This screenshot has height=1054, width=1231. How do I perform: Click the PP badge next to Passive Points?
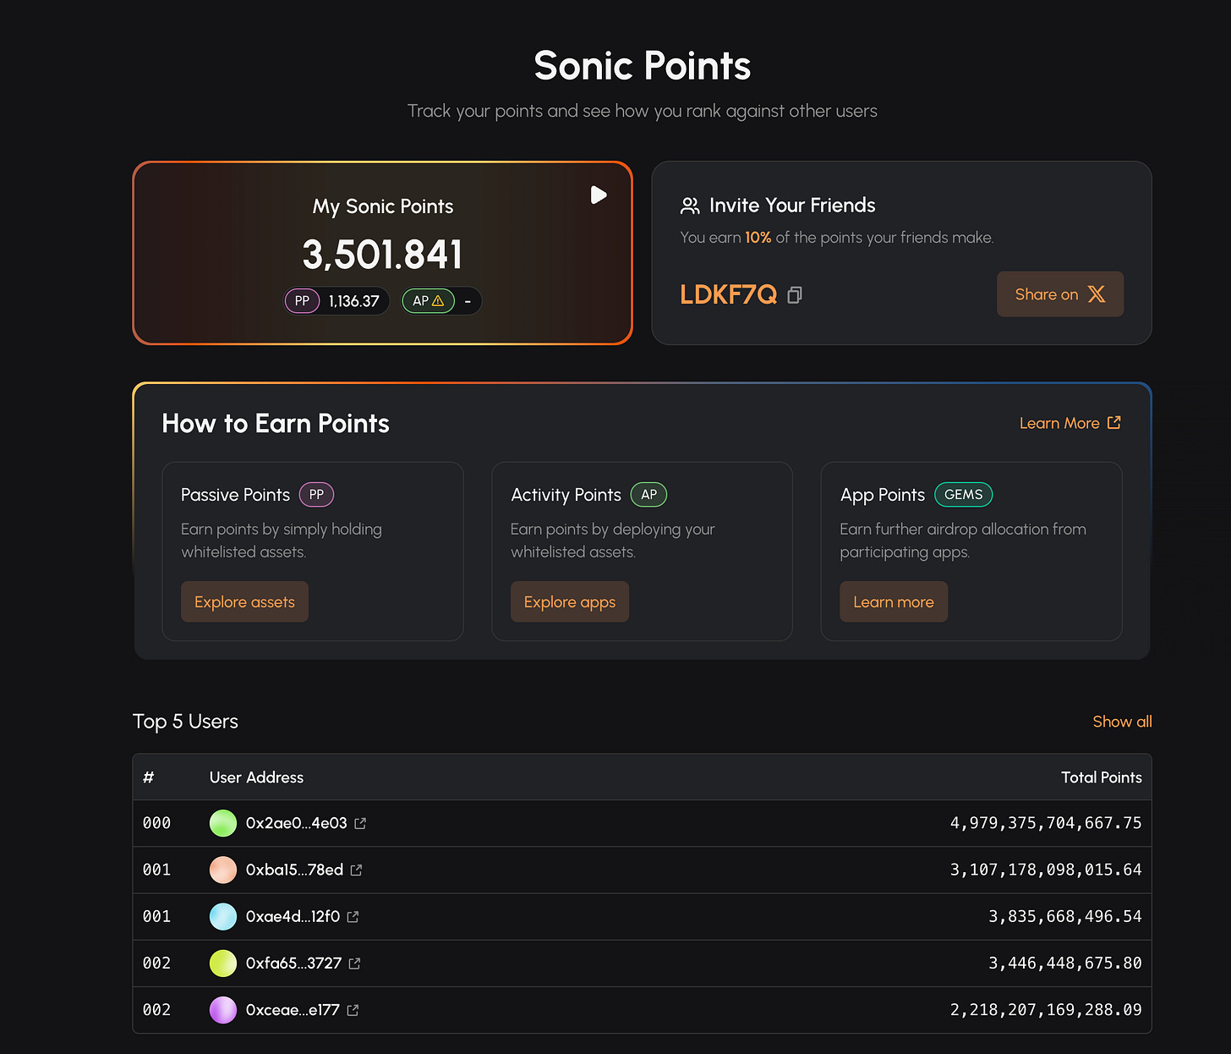[316, 495]
